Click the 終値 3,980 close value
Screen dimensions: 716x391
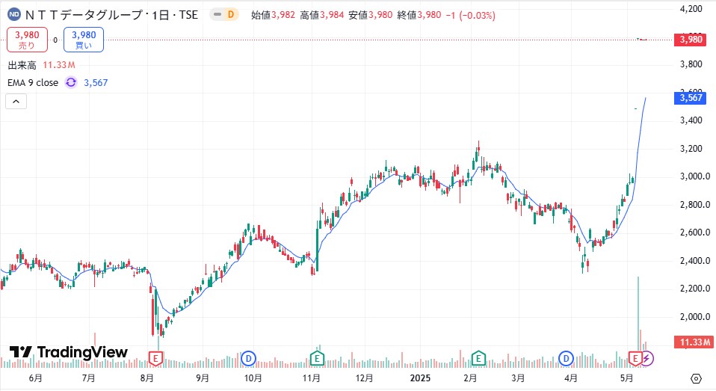pos(419,15)
